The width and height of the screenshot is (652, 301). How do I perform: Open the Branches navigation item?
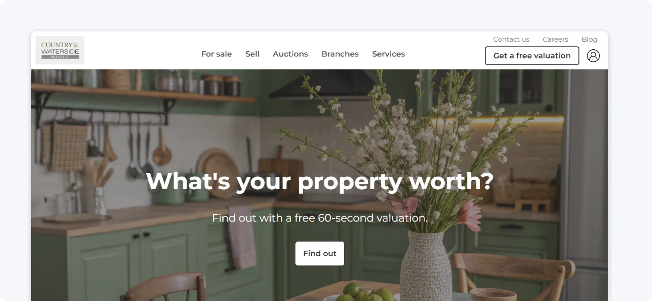(340, 54)
